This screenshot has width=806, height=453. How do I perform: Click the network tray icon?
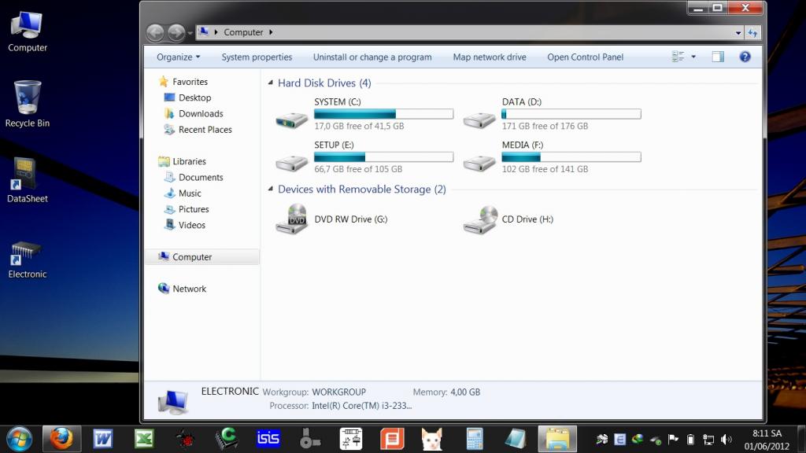708,440
